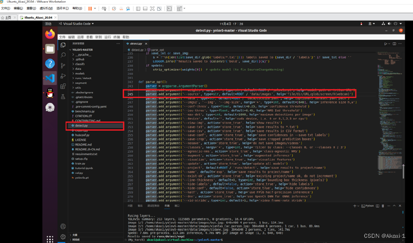Open VS Code 编辑 menu
413x243 pixels.
tap(71, 37)
